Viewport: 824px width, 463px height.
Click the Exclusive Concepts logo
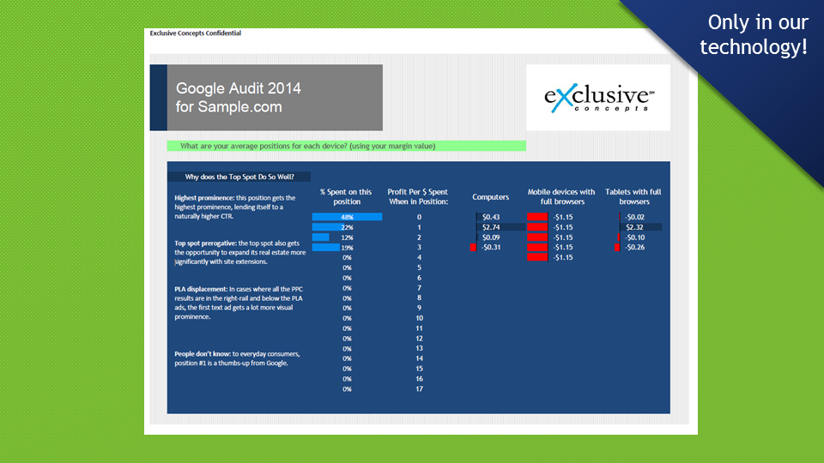pyautogui.click(x=598, y=98)
